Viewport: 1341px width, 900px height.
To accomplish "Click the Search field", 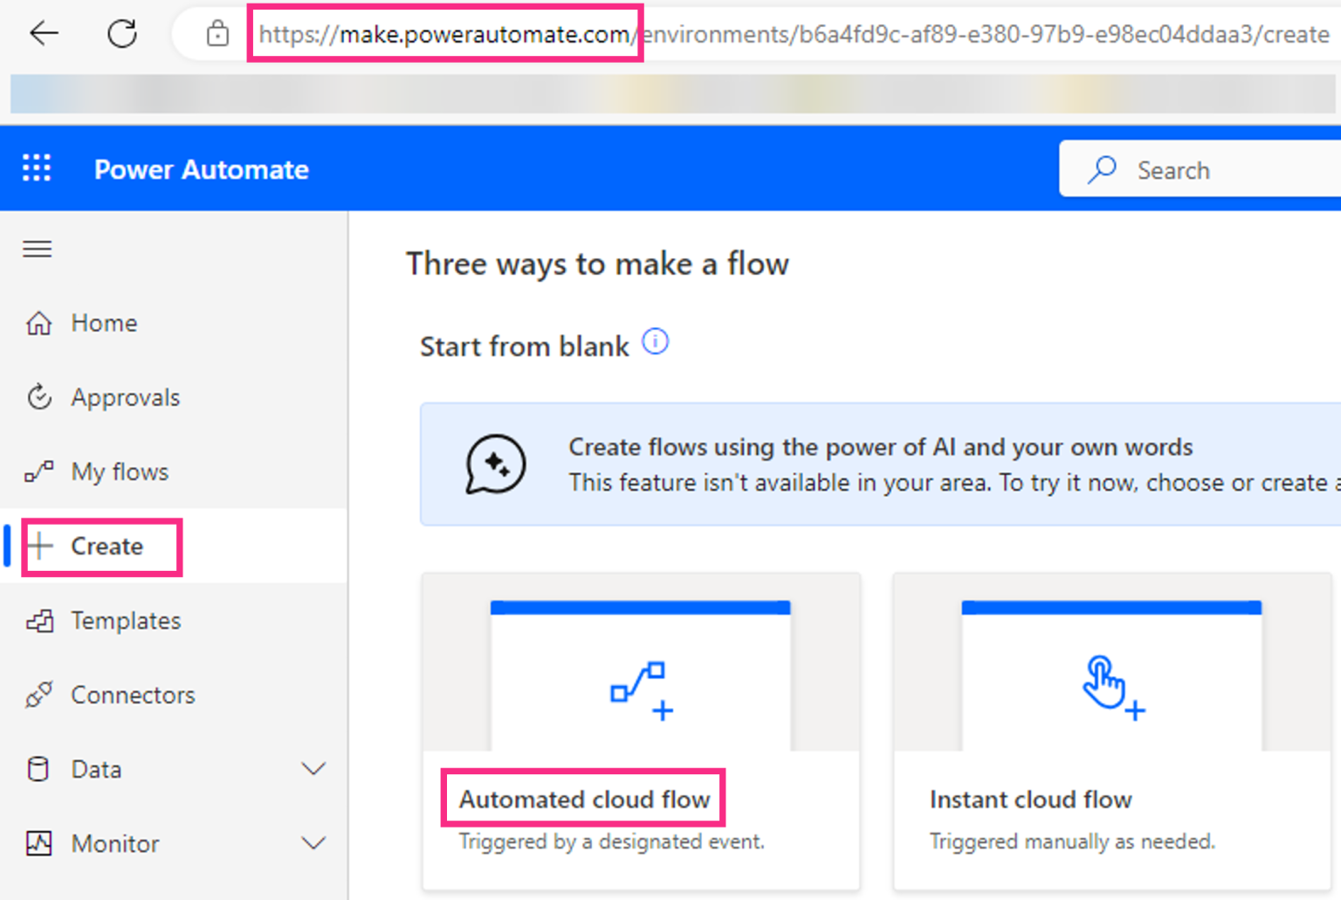I will 1205,168.
